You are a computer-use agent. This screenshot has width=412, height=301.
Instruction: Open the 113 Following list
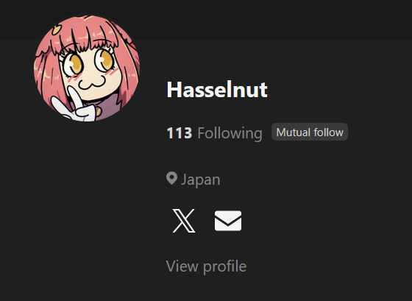pyautogui.click(x=214, y=133)
